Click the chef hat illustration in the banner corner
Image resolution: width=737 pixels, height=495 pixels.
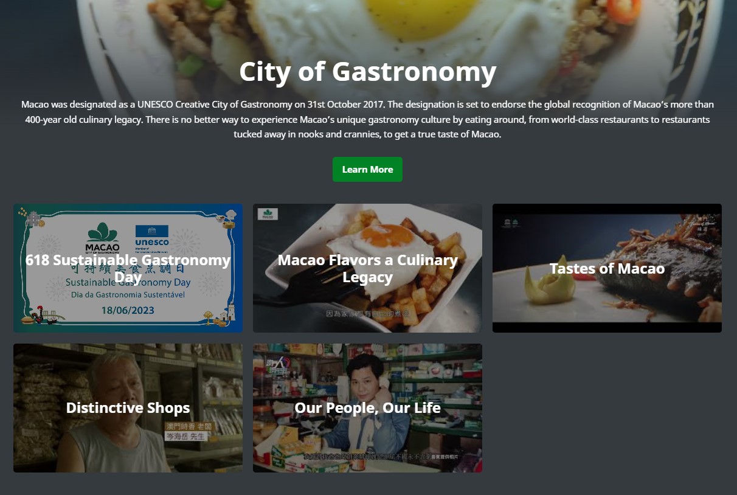pos(230,215)
